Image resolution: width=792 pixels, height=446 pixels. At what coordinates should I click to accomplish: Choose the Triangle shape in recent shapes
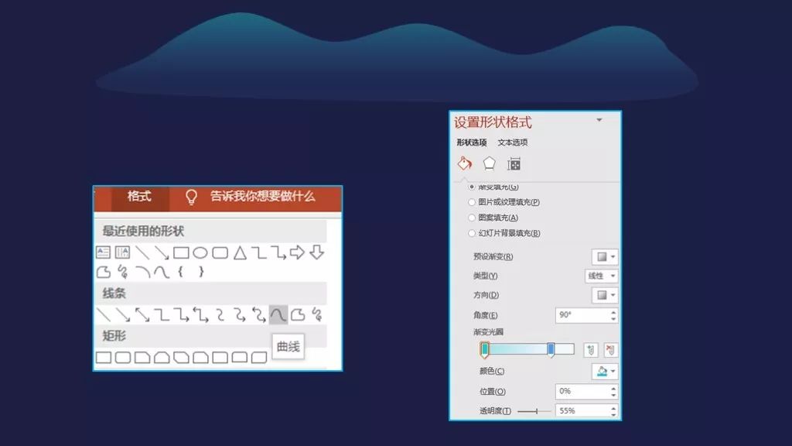(241, 252)
